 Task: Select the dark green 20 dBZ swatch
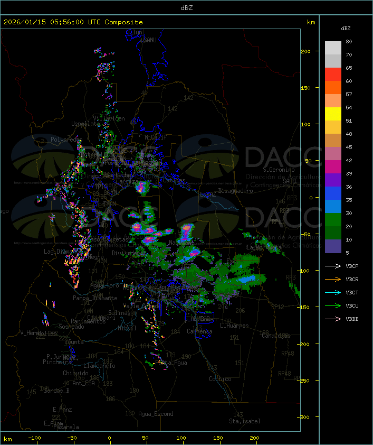click(333, 233)
